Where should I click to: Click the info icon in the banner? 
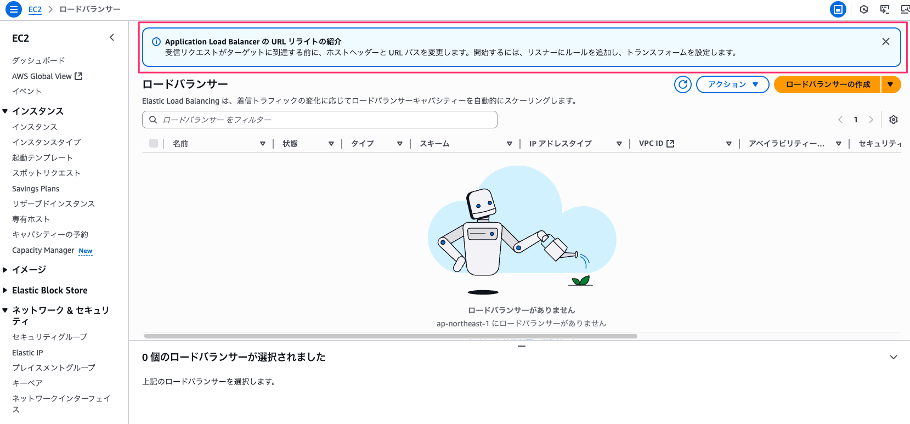pyautogui.click(x=156, y=42)
